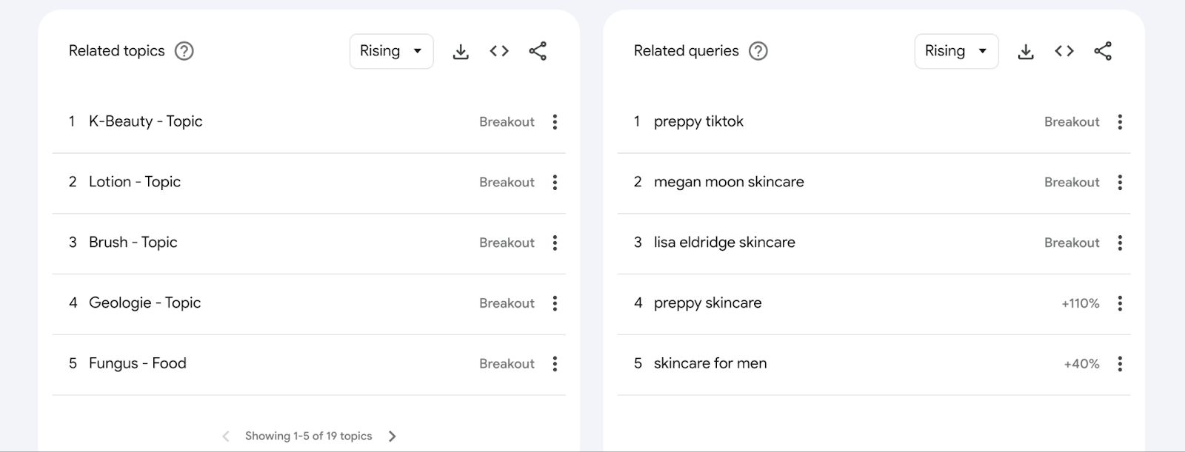
Task: Go to previous page of topics
Action: click(226, 436)
